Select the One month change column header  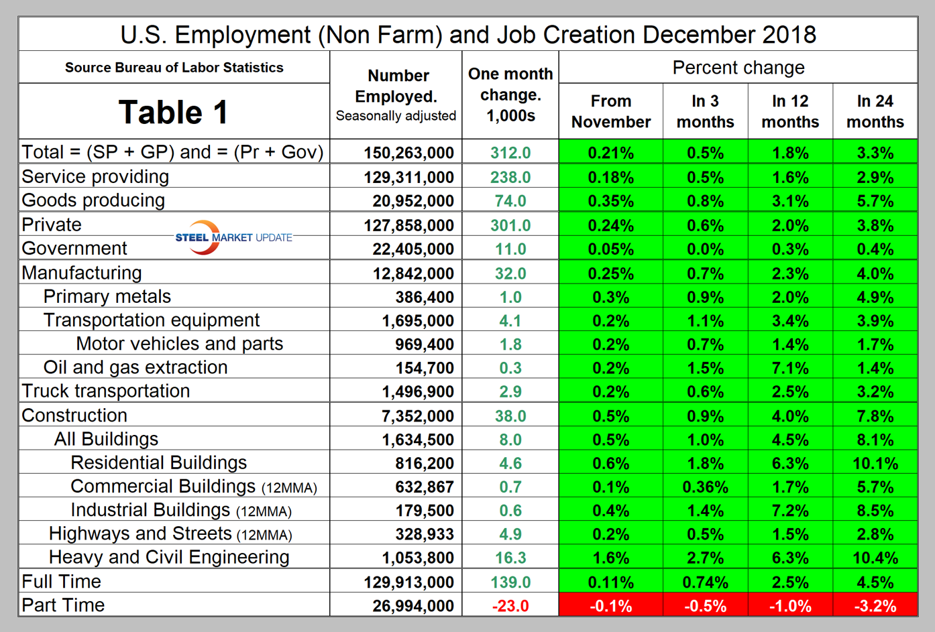tap(510, 94)
